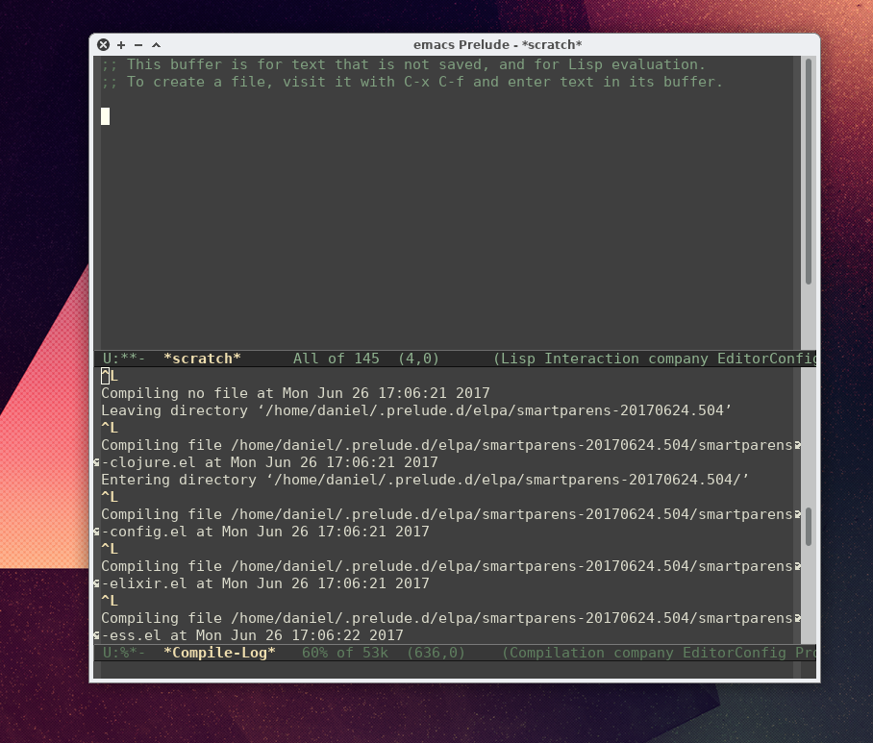The image size is (873, 743).
Task: Click the *scratch* buffer name in the mode line
Action: pos(202,359)
